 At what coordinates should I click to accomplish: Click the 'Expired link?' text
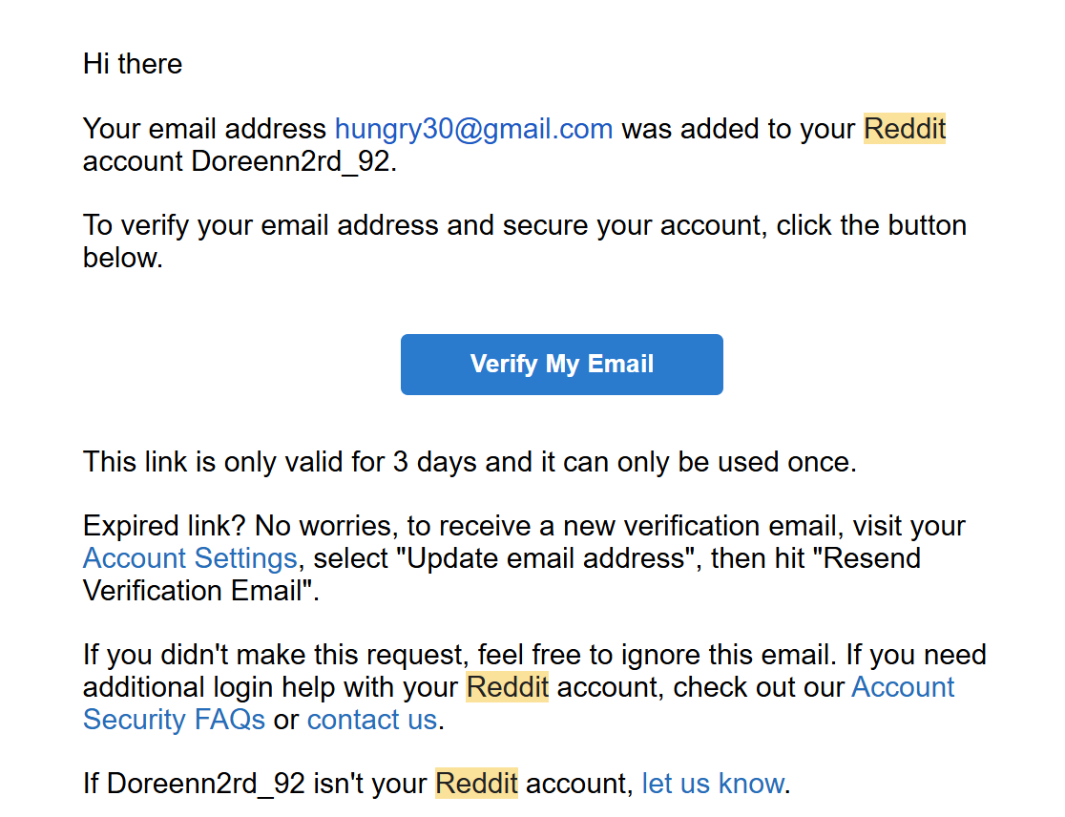pos(164,526)
